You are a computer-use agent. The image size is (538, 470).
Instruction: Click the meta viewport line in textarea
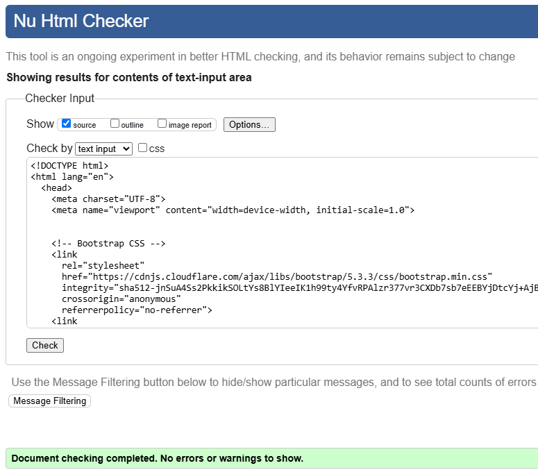click(x=233, y=210)
